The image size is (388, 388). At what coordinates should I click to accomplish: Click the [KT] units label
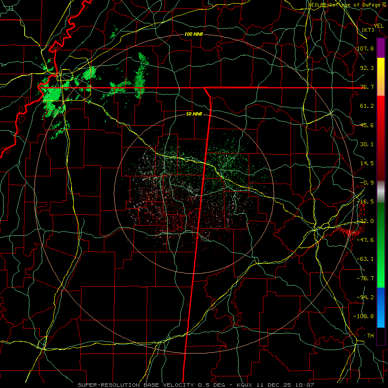(x=368, y=30)
